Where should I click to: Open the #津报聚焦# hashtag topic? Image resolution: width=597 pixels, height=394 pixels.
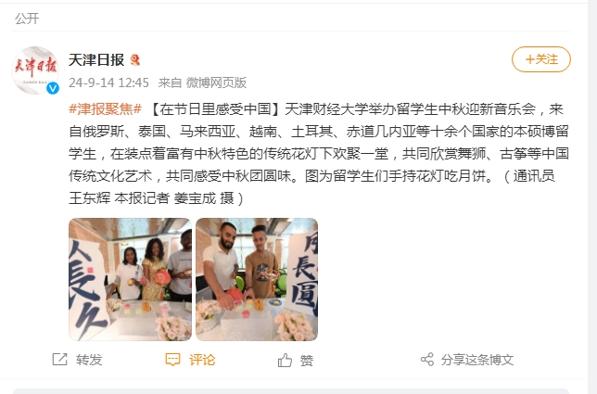coord(105,109)
